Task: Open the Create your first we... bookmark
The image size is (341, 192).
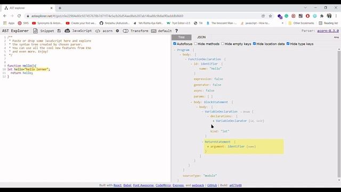Action: tap(81, 23)
